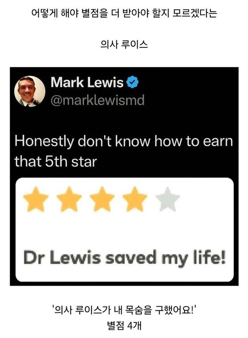Click the blue verified badge
Viewport: 248px width, 338px height.
[132, 82]
